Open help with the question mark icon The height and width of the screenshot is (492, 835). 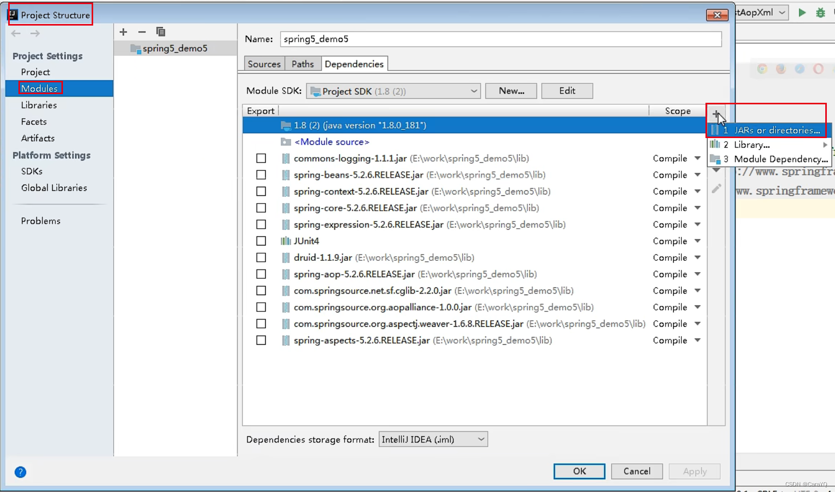point(20,472)
